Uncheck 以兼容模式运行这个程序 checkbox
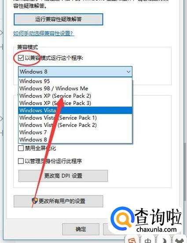The image size is (187, 243). point(21,58)
